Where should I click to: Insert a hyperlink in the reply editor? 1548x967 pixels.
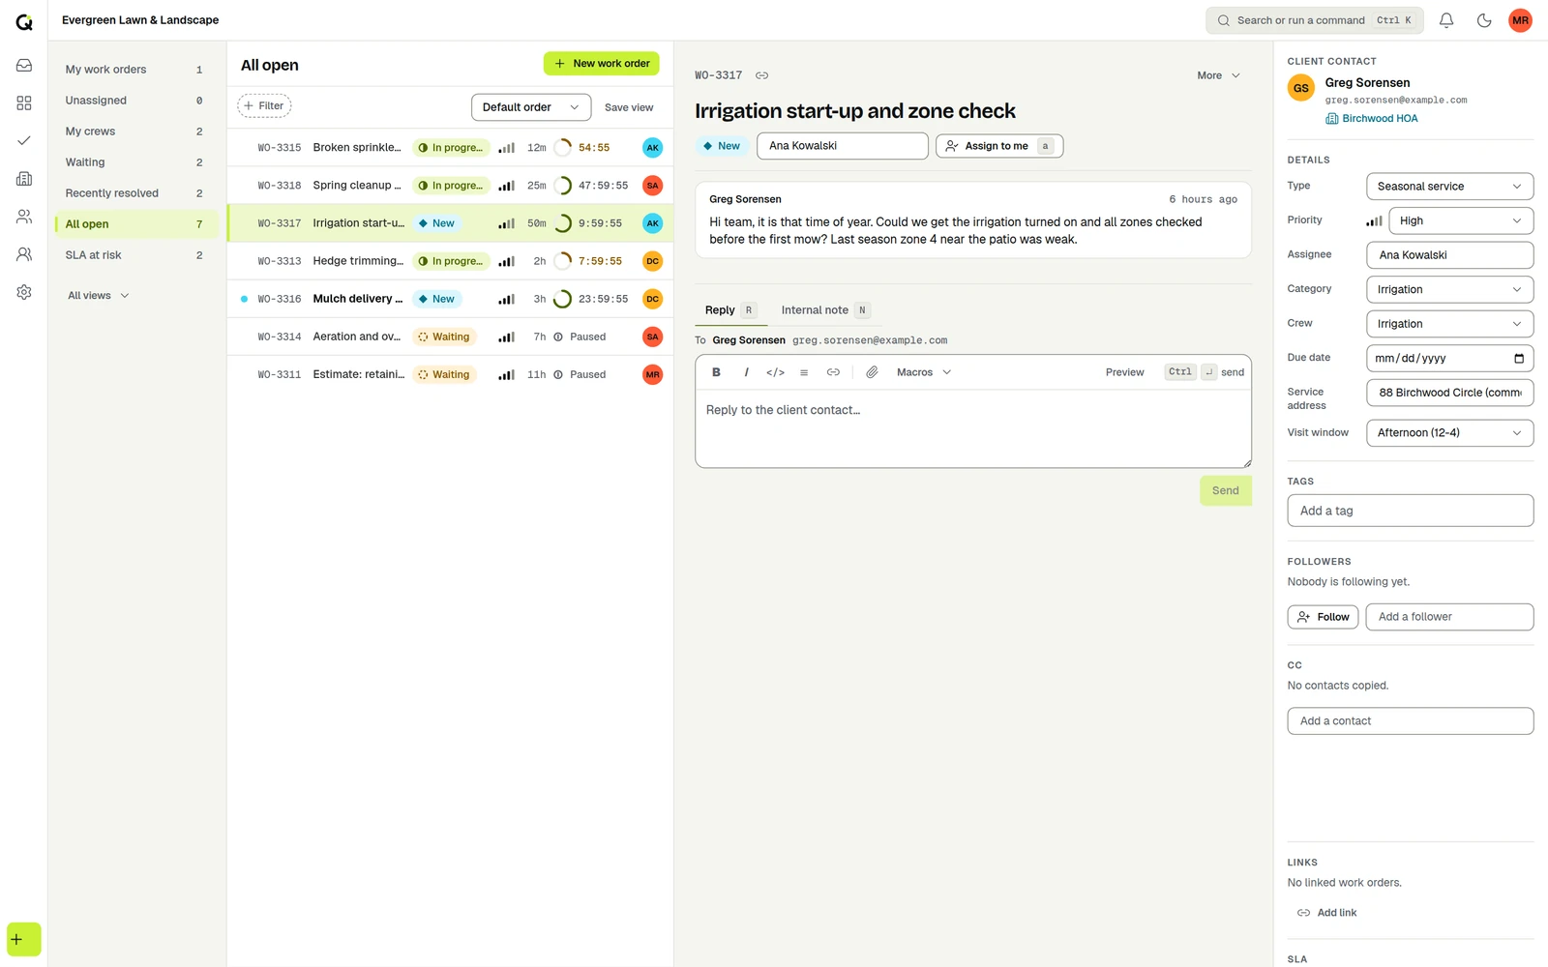(833, 372)
